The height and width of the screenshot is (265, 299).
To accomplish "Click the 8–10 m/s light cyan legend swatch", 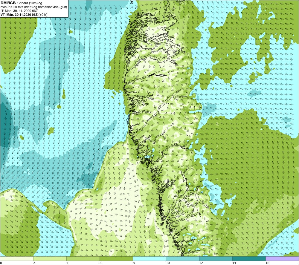I will [149, 259].
